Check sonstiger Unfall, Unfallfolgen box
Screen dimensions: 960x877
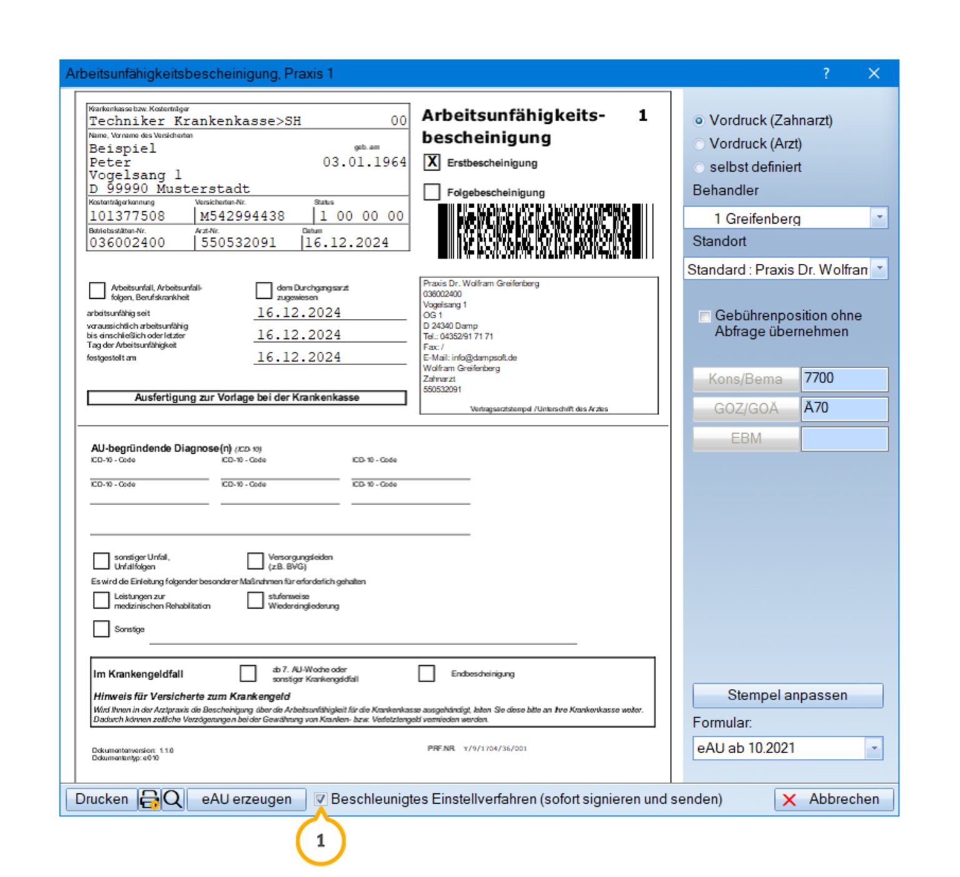point(101,561)
